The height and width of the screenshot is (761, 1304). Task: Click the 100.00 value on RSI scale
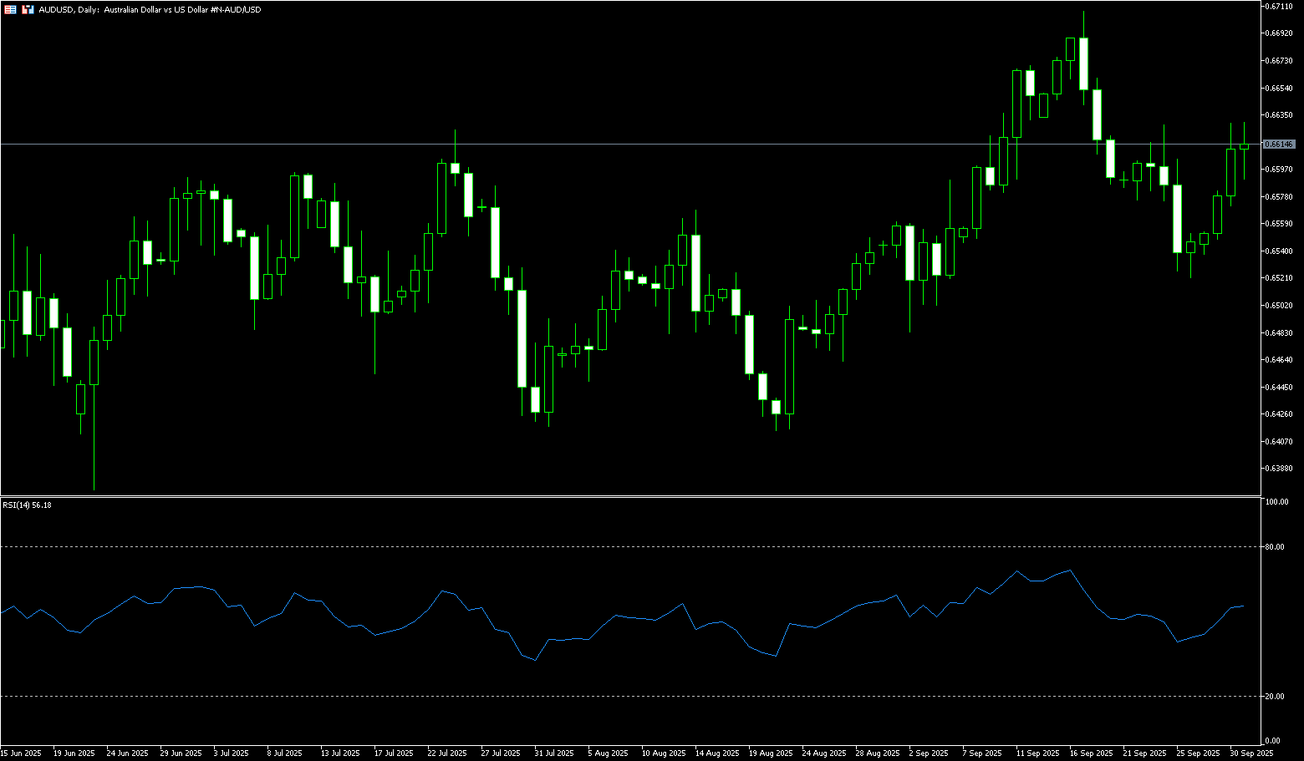click(1276, 502)
